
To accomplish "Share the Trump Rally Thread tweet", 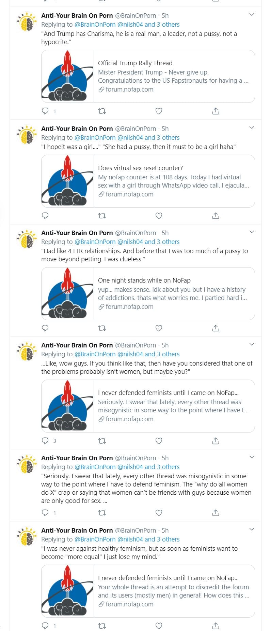I will (216, 111).
